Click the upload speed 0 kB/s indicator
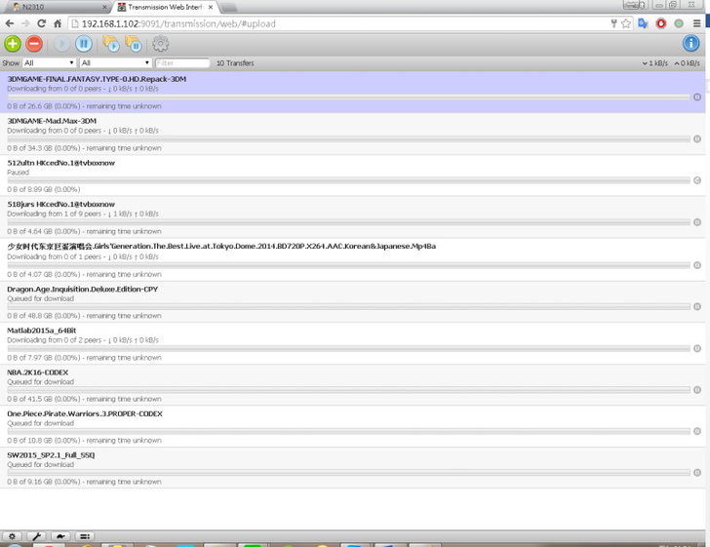Viewport: 710px width, 547px height. [687, 63]
